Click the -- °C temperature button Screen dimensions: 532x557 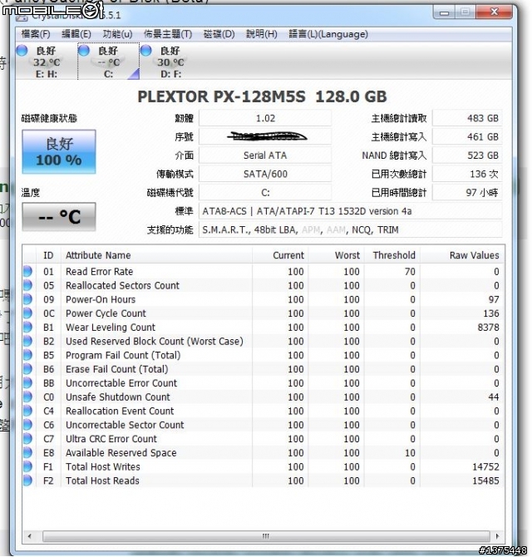[x=59, y=217]
